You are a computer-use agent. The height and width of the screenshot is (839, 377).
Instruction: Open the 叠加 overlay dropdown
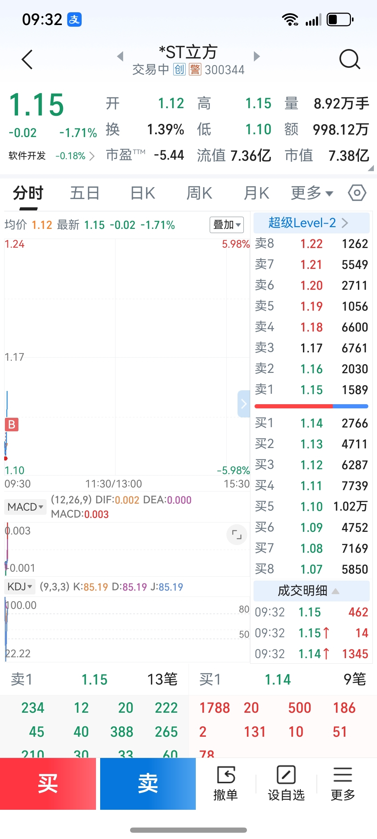227,225
